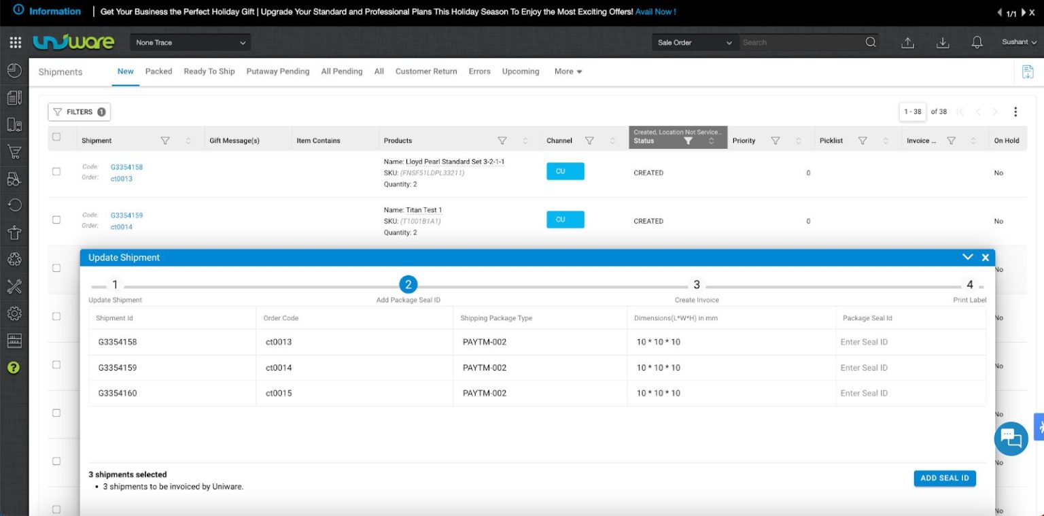This screenshot has height=516, width=1044.
Task: Open the chat support bubble
Action: click(1011, 438)
